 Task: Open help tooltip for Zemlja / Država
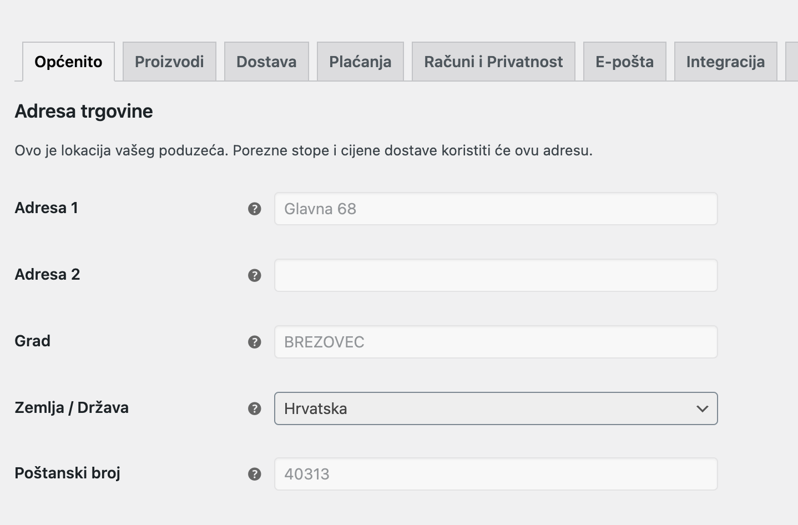tap(255, 408)
